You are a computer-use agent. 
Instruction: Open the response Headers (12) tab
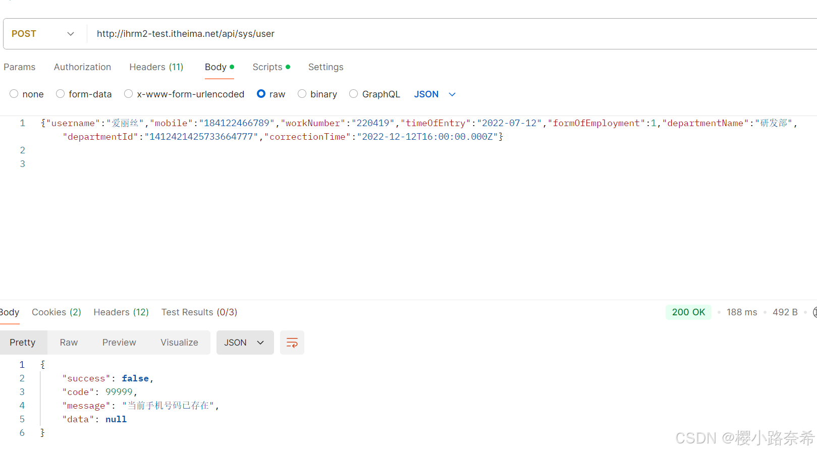(x=121, y=312)
